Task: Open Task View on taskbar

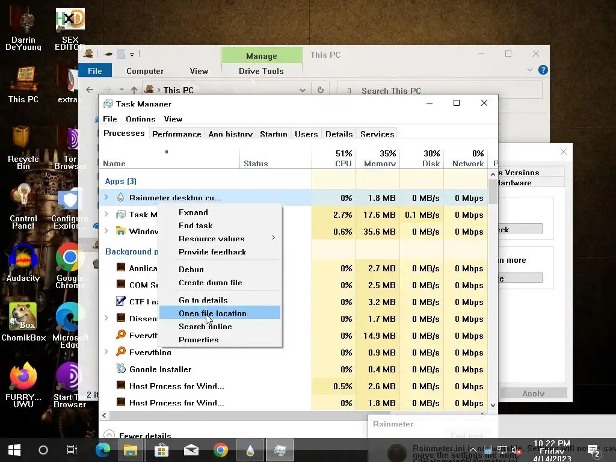Action: tap(72, 450)
